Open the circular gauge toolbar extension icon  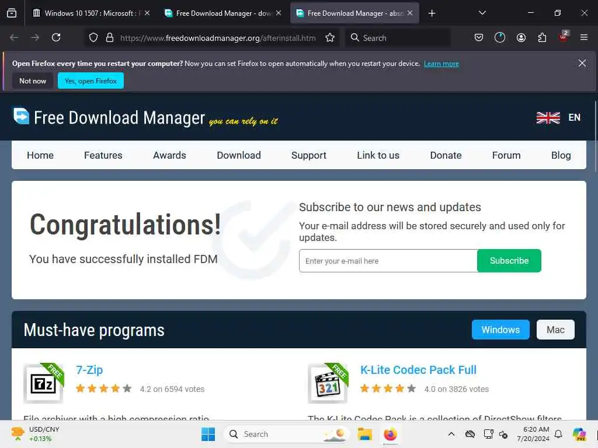(500, 37)
